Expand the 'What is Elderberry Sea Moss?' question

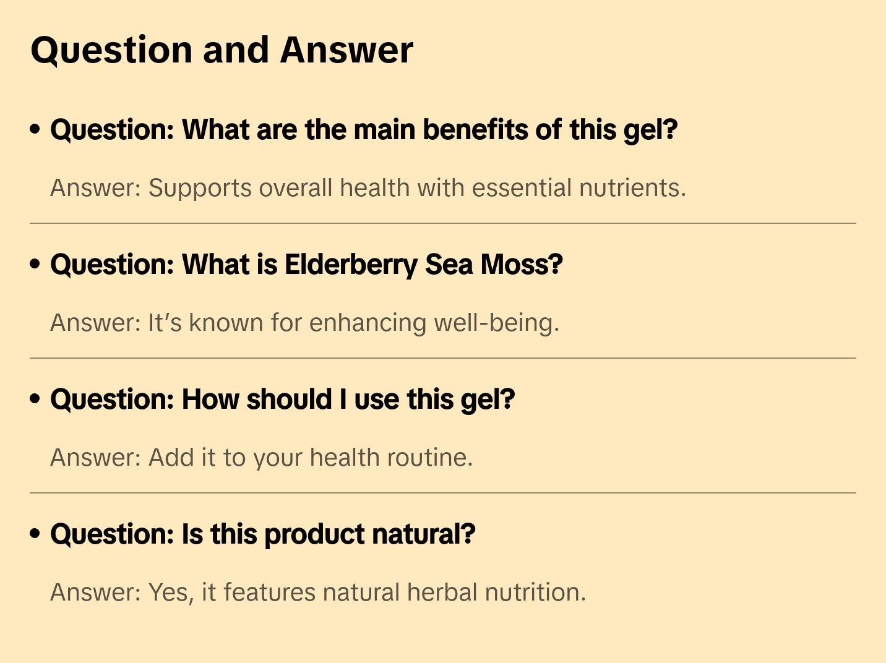coord(306,265)
